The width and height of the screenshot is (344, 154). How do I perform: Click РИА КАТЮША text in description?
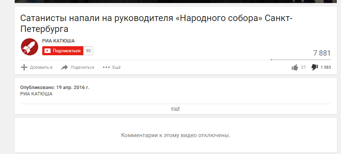[37, 94]
